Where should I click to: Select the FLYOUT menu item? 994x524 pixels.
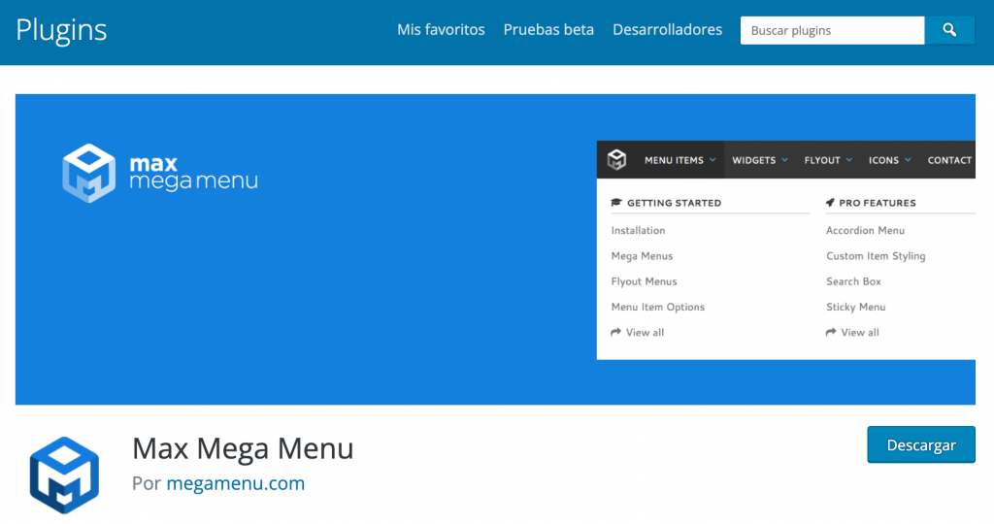[822, 160]
